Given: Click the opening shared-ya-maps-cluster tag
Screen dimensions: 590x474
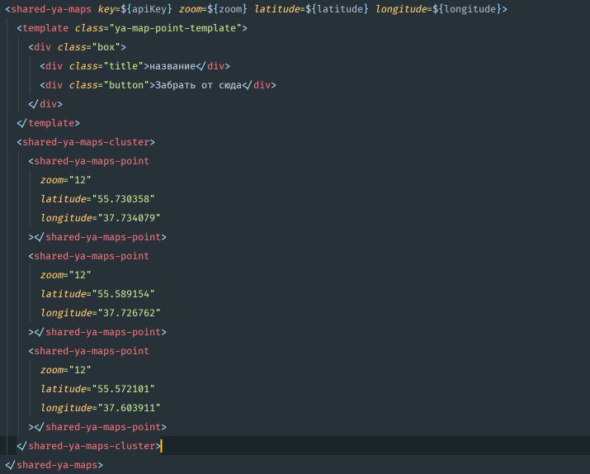Looking at the screenshot, I should coord(86,142).
